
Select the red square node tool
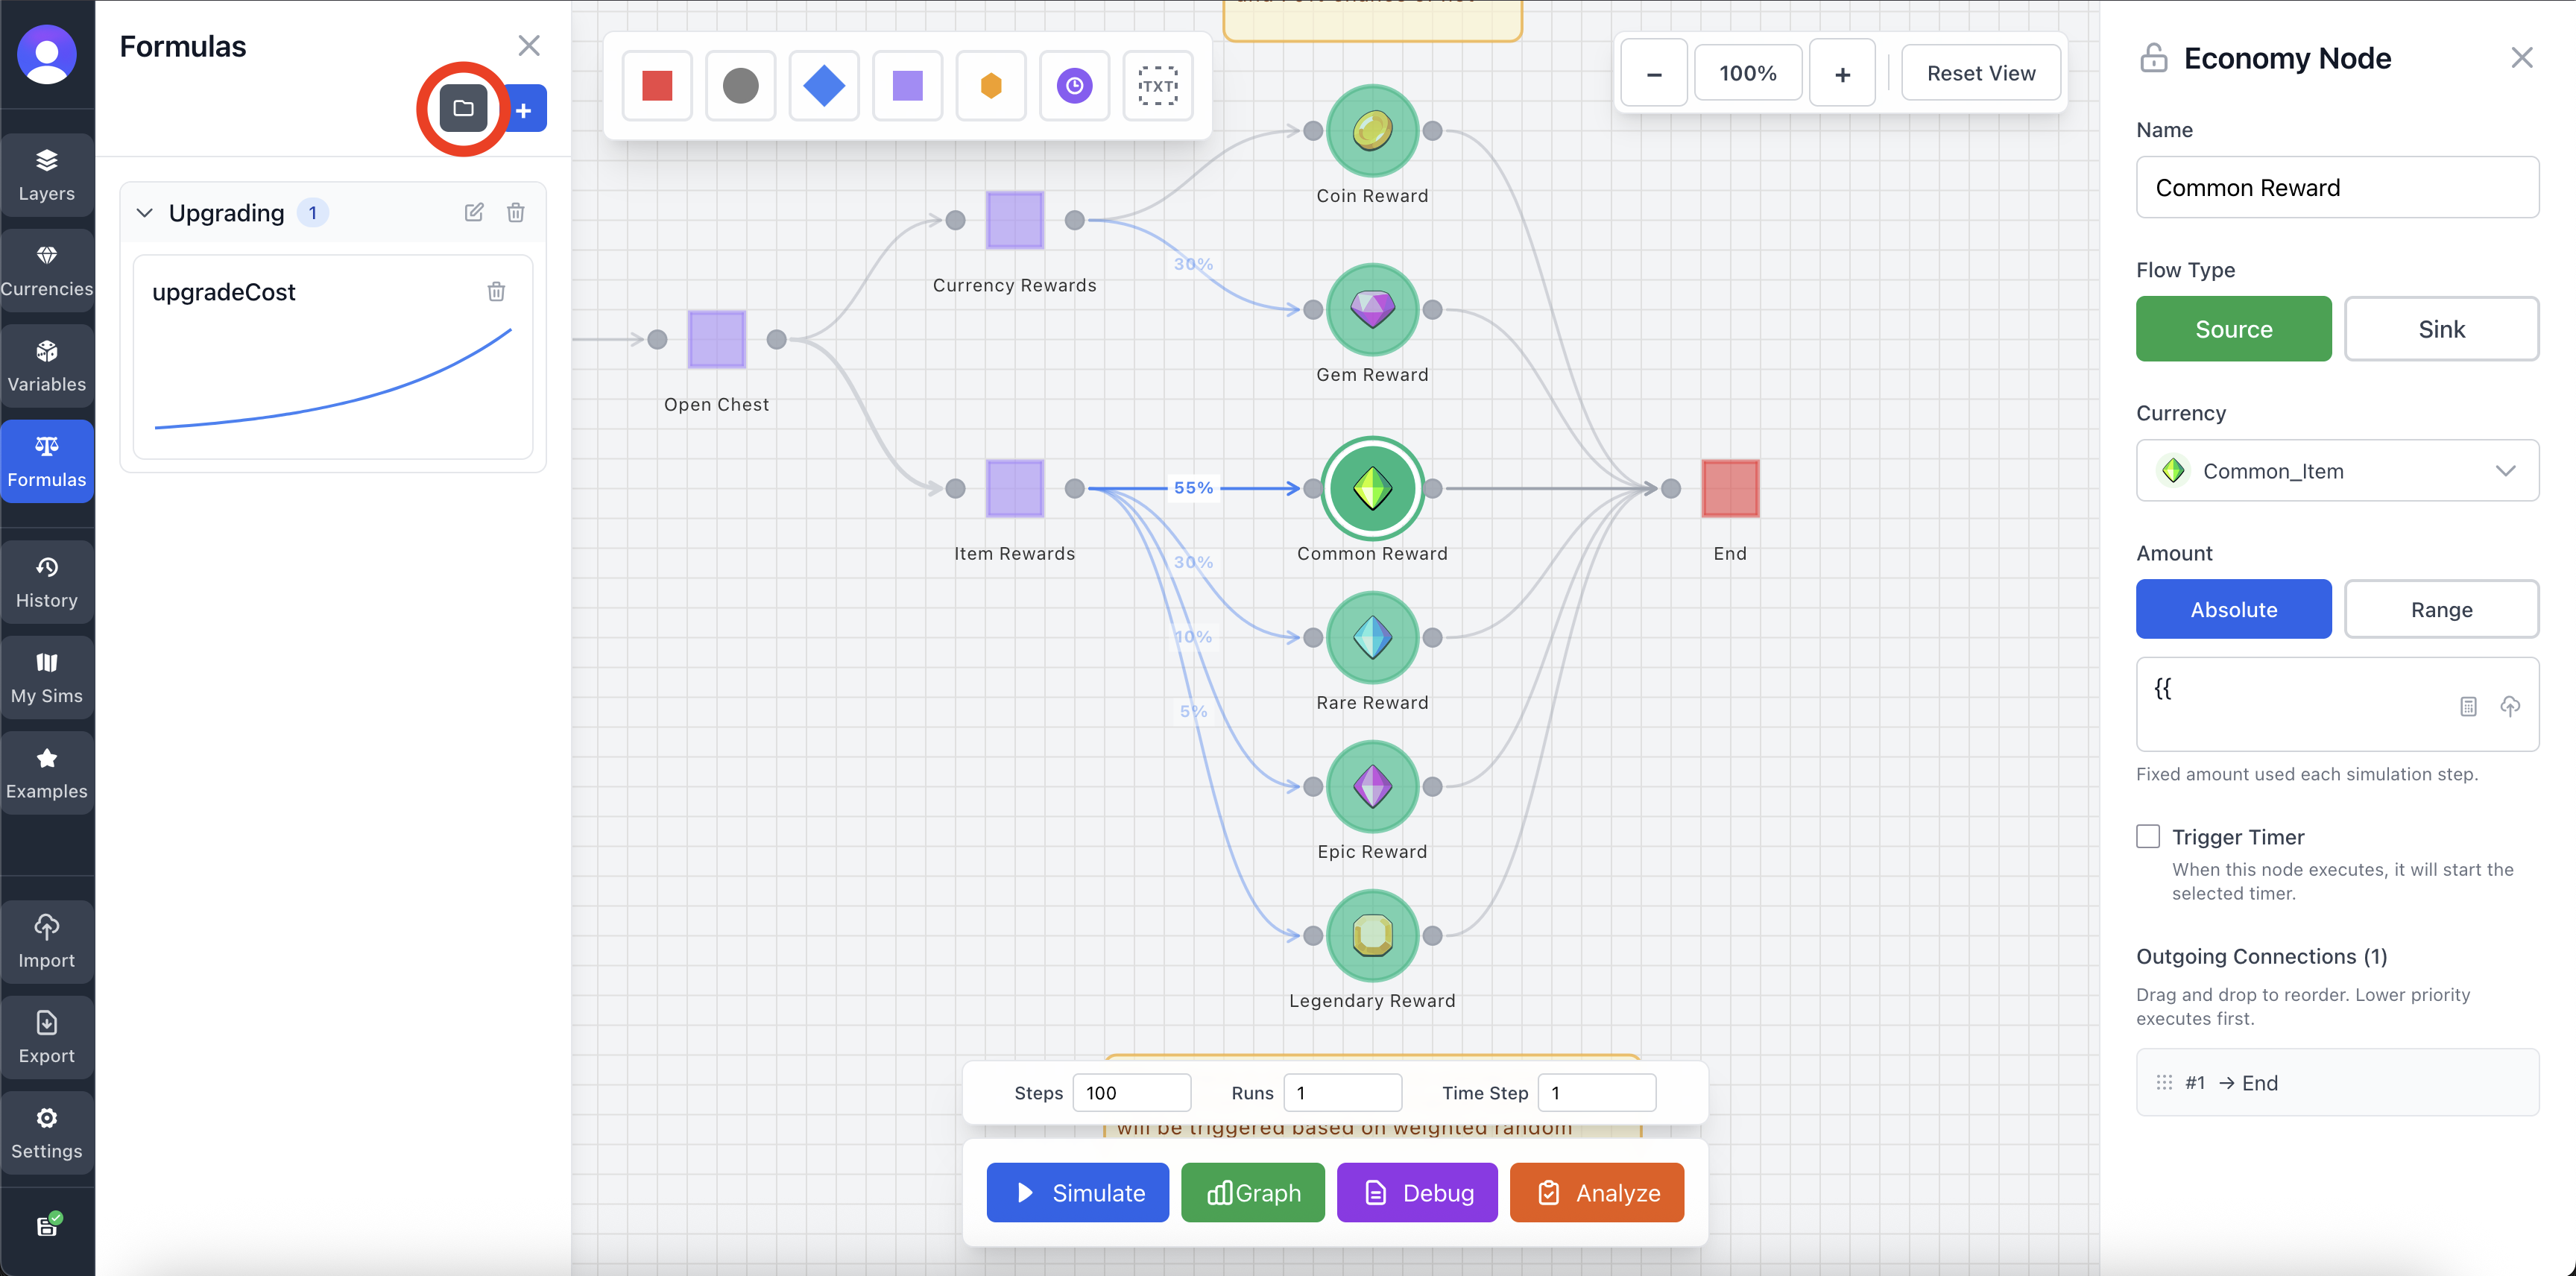[x=657, y=86]
